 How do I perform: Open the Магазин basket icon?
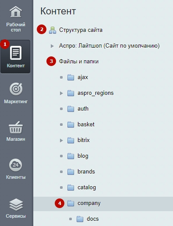(x=16, y=127)
